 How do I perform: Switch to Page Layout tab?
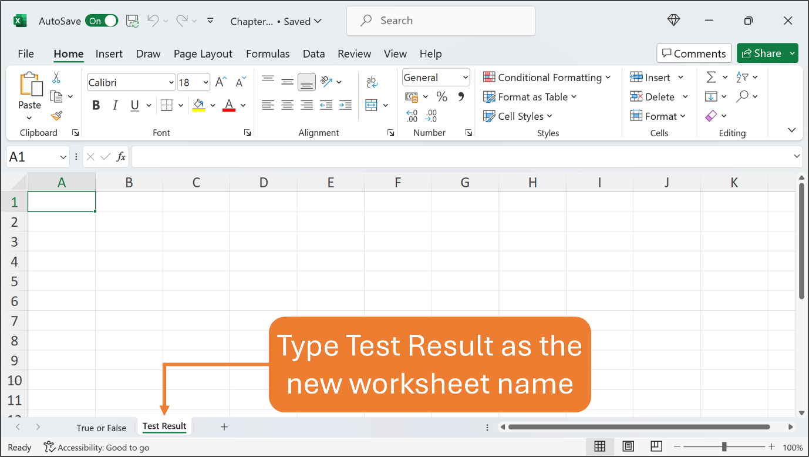coord(203,53)
